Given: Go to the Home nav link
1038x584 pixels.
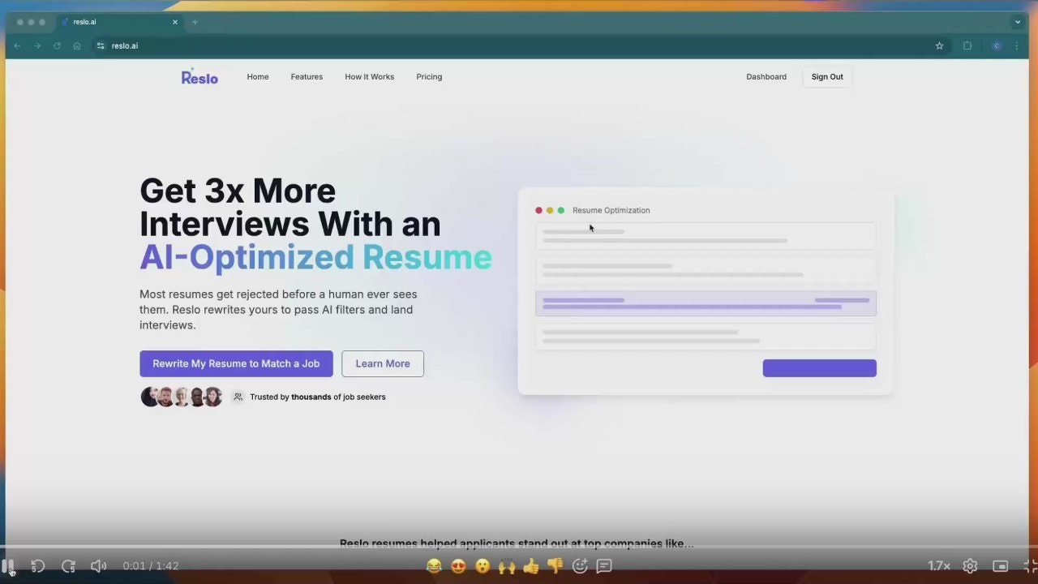Looking at the screenshot, I should pyautogui.click(x=258, y=77).
